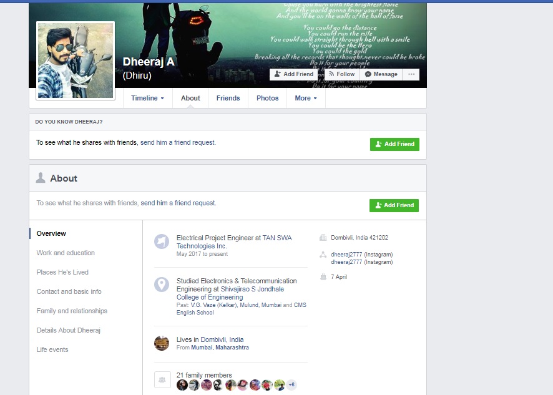Click the About section person icon
The width and height of the screenshot is (553, 395).
[x=41, y=178]
